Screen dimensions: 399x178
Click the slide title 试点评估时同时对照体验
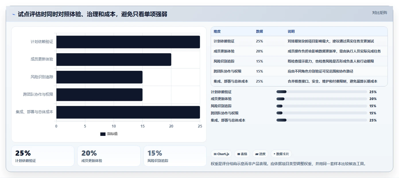pos(92,14)
